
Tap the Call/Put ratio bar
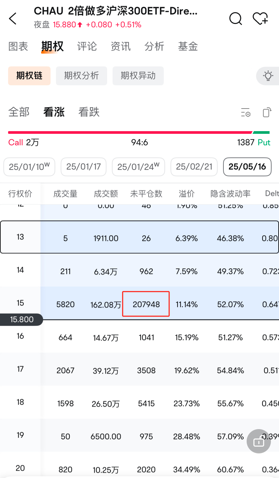coord(139,132)
